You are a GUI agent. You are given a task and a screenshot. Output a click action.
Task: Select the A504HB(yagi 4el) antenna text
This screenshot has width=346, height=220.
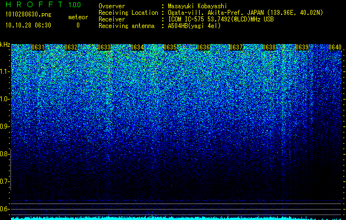point(194,26)
